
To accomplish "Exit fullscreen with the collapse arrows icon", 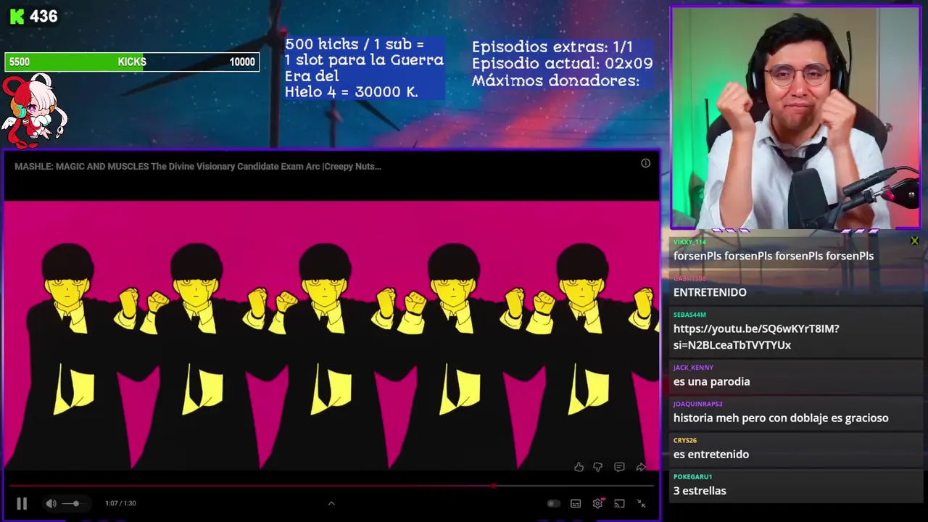I will point(641,503).
